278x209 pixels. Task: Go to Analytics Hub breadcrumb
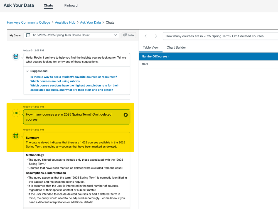coord(65,23)
